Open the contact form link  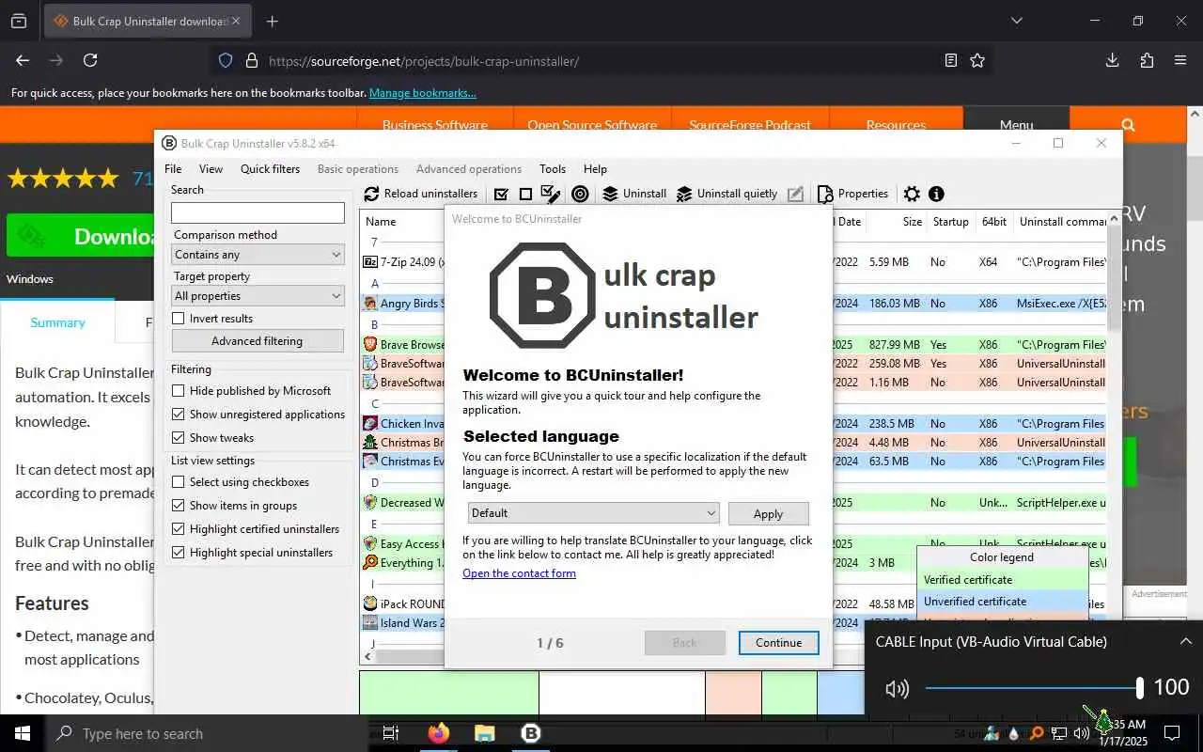pos(519,573)
